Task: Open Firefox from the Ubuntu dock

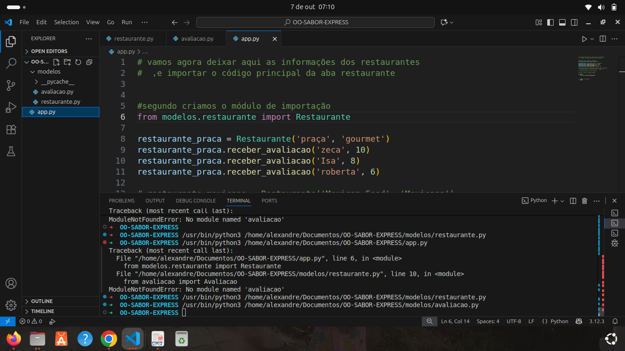Action: 14,339
